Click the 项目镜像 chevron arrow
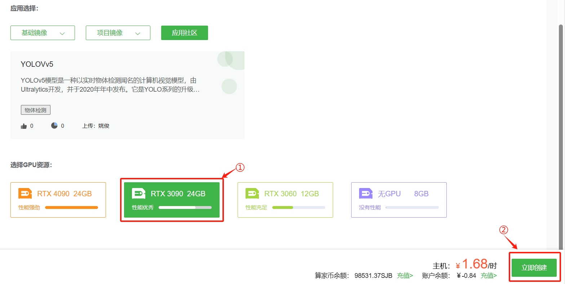The image size is (565, 284). [137, 33]
